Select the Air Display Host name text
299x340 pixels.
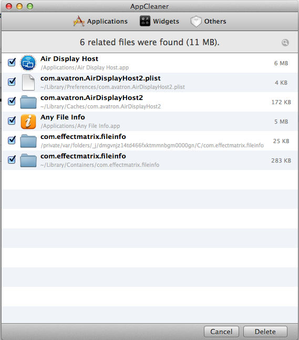[x=69, y=59]
